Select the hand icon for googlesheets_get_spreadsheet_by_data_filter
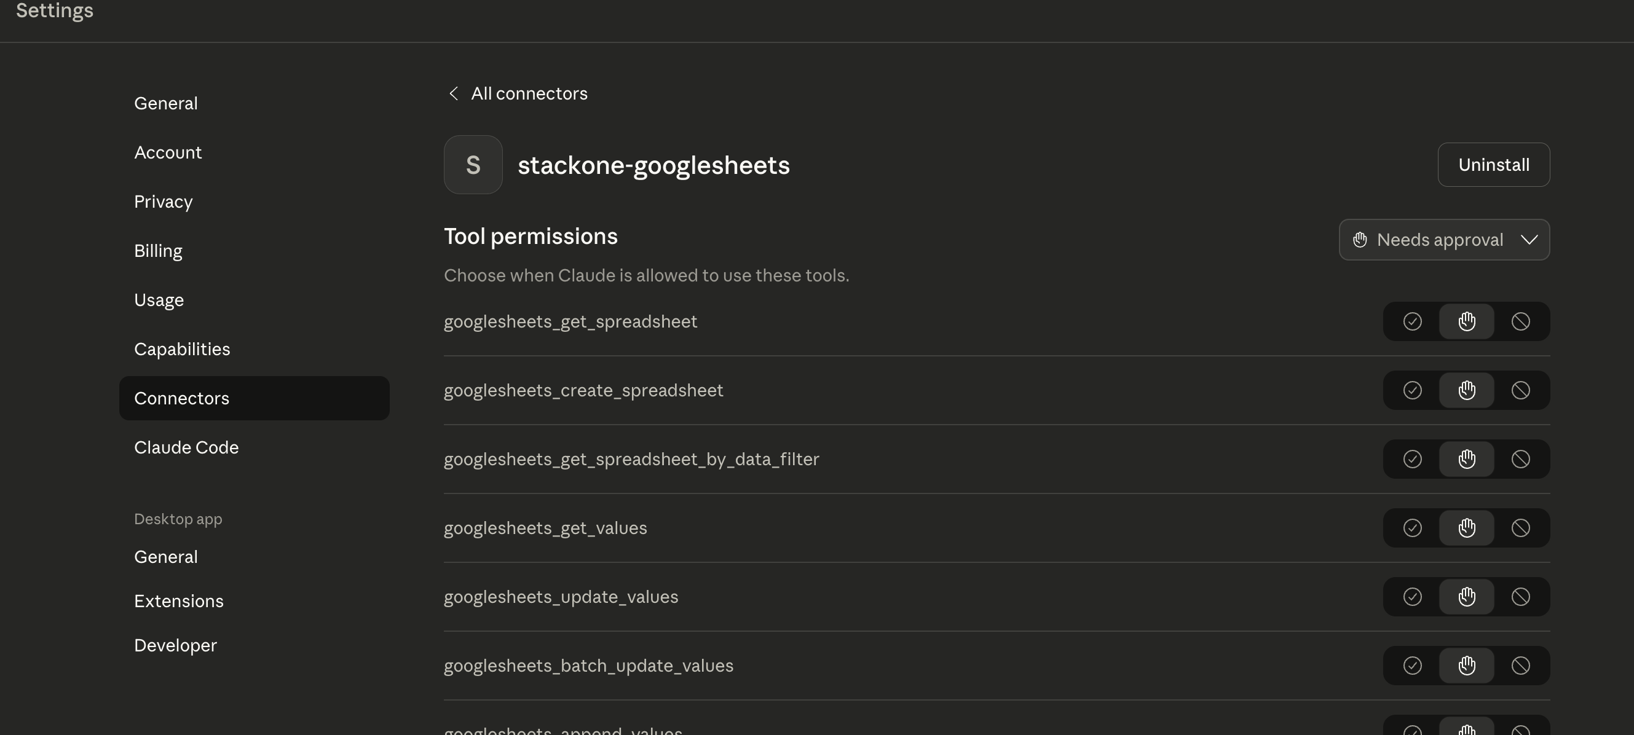 click(1467, 458)
